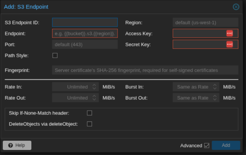Image resolution: width=246 pixels, height=155 pixels.
Task: Click the 'S3 Endpoint ID:' label
Action: pos(22,23)
